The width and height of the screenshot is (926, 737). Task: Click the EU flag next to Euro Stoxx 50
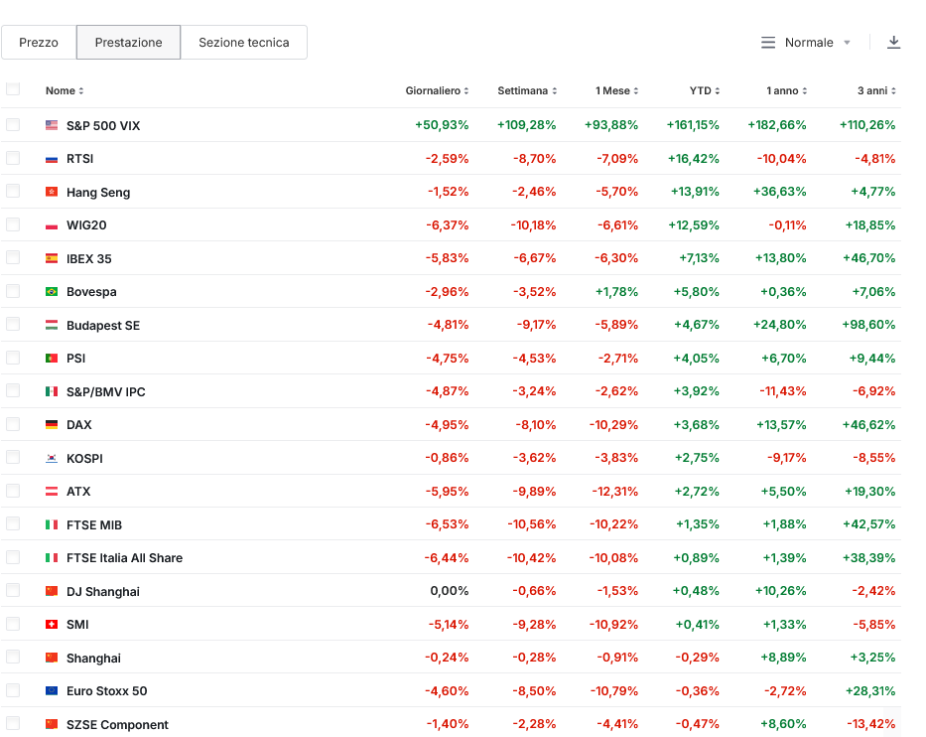point(52,691)
